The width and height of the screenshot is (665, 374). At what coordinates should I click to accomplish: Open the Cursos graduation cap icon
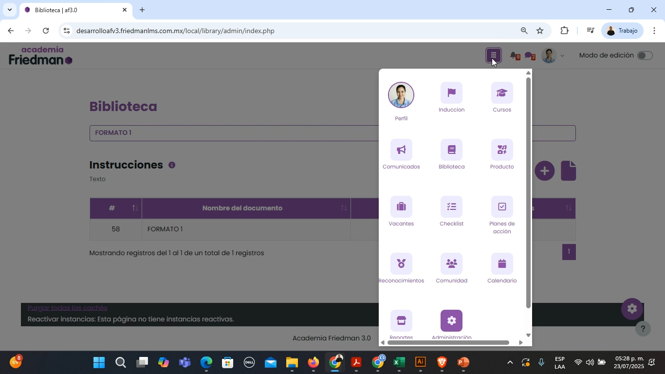coord(502,93)
